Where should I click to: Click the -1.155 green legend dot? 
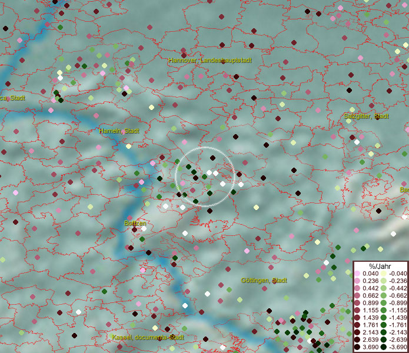coord(383,311)
